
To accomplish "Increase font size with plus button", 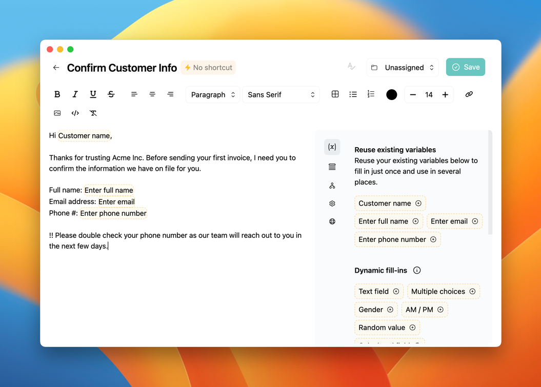I will (x=445, y=95).
